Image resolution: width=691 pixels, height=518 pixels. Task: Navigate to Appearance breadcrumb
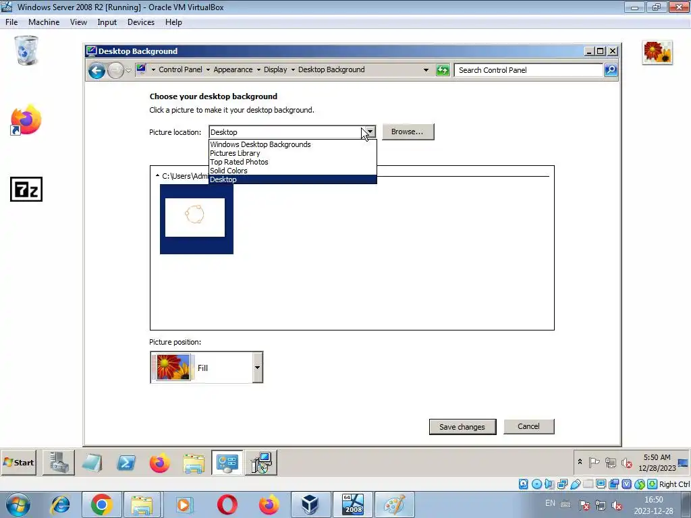pos(233,69)
